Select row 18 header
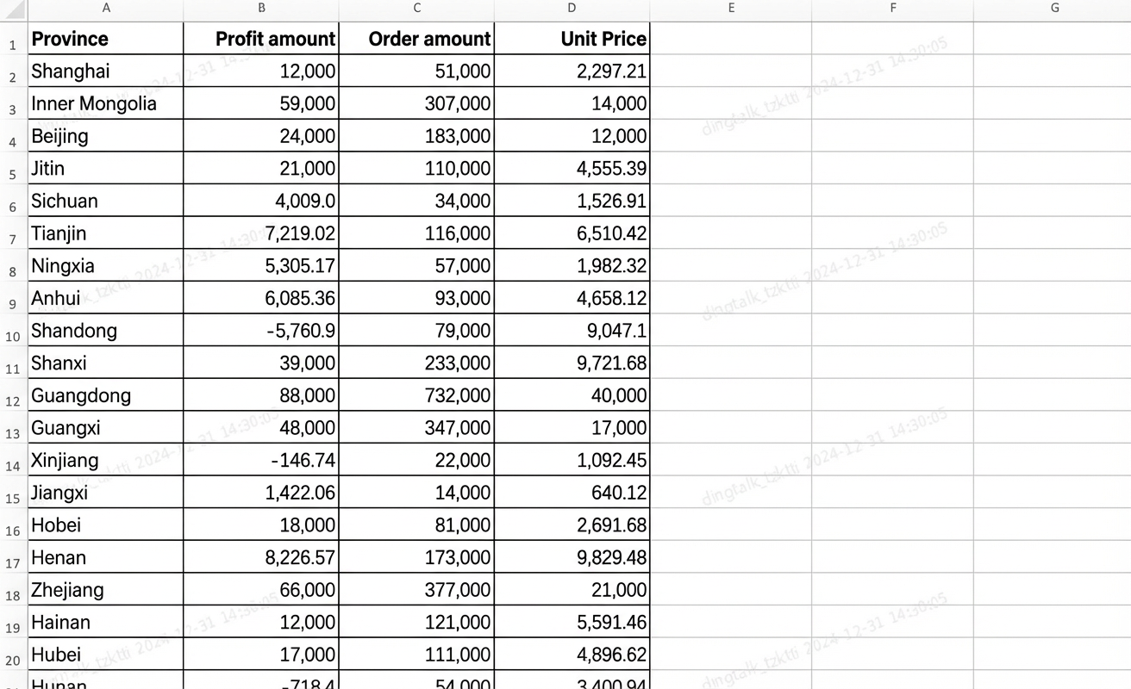The image size is (1131, 689). (14, 591)
